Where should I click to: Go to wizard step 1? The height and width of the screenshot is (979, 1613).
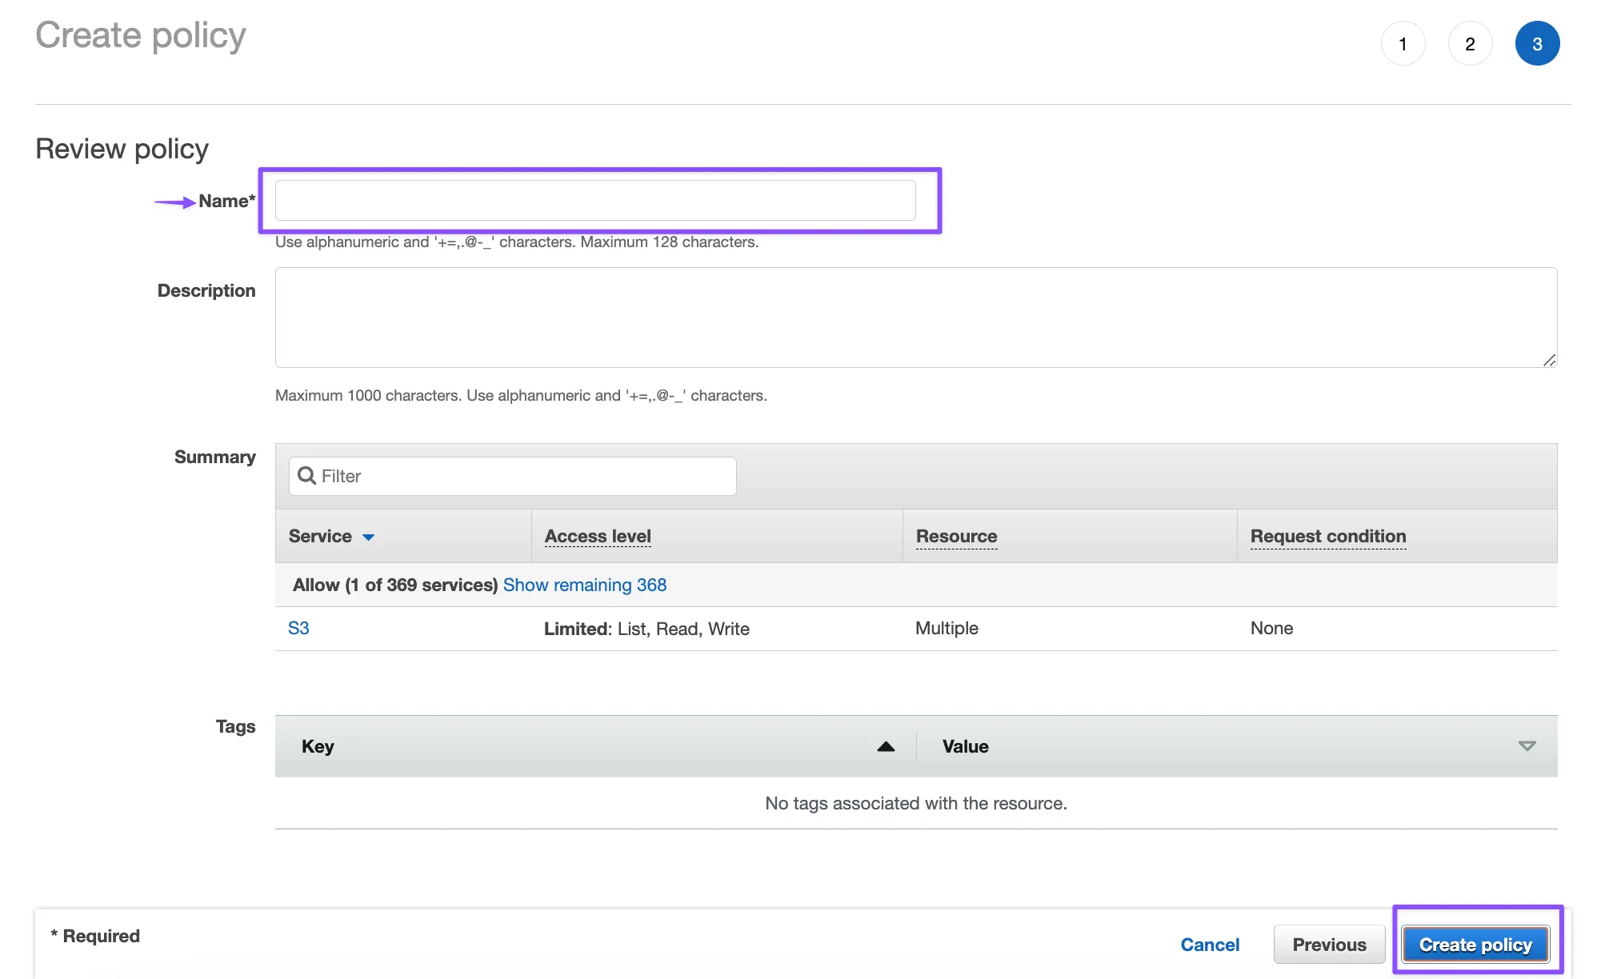1403,44
